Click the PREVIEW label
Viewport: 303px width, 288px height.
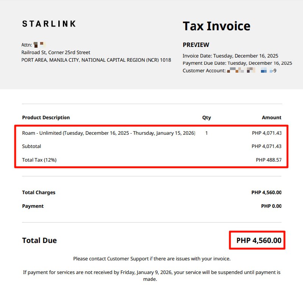click(x=196, y=45)
